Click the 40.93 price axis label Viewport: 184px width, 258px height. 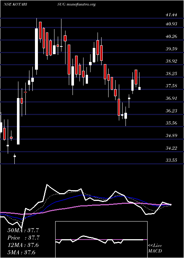click(x=171, y=24)
